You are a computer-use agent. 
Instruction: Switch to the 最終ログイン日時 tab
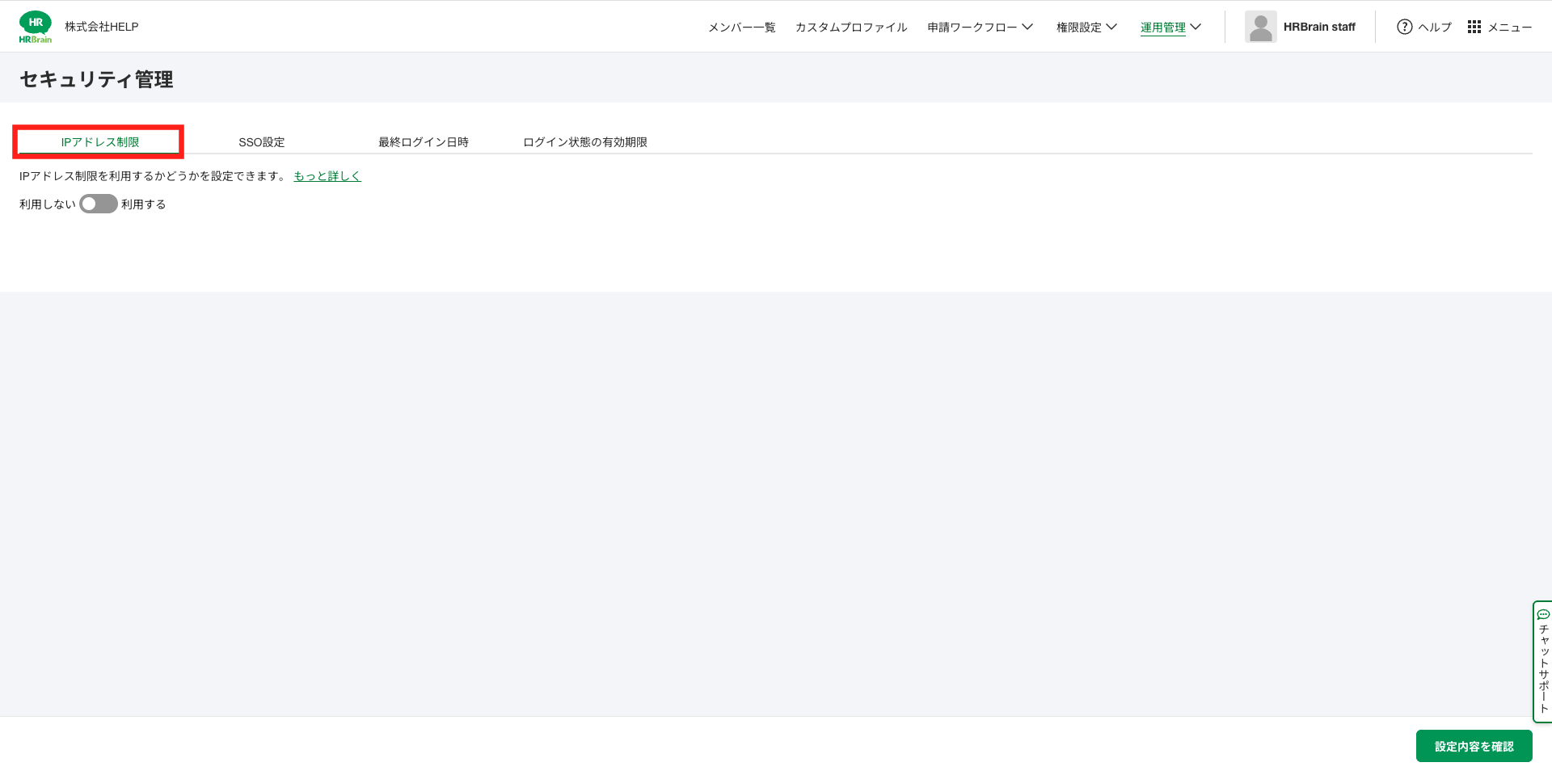tap(424, 141)
